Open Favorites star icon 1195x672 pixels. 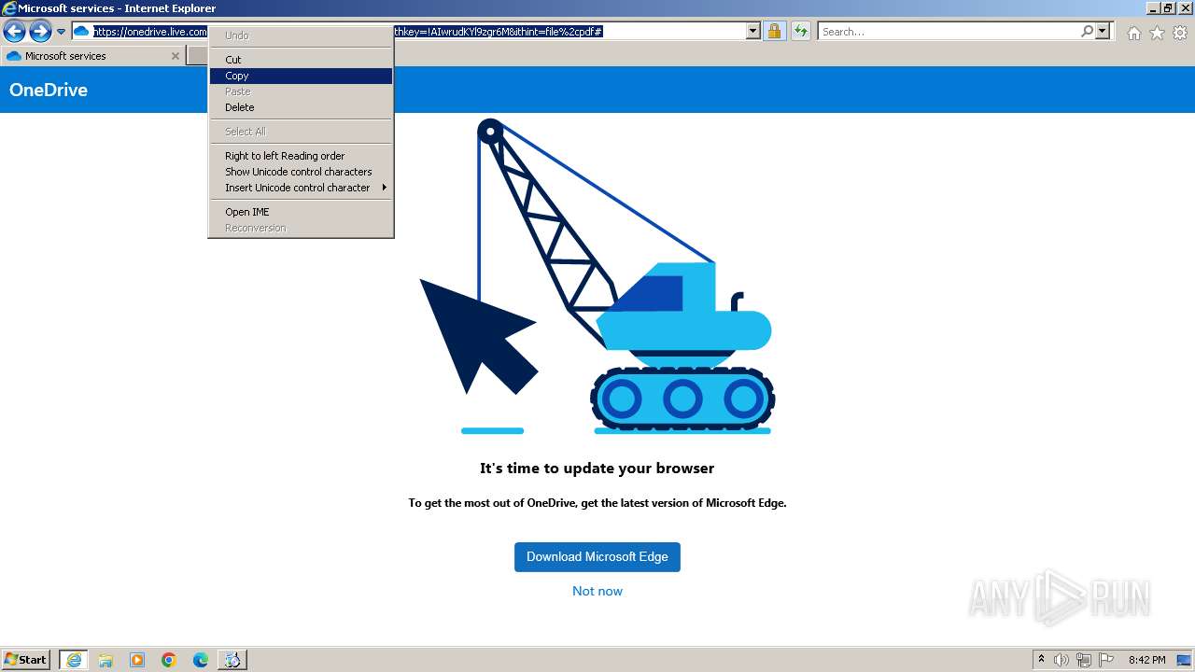tap(1157, 33)
